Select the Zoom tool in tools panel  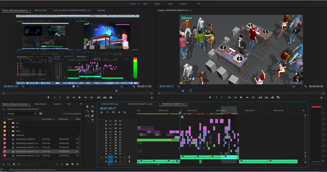click(x=87, y=120)
